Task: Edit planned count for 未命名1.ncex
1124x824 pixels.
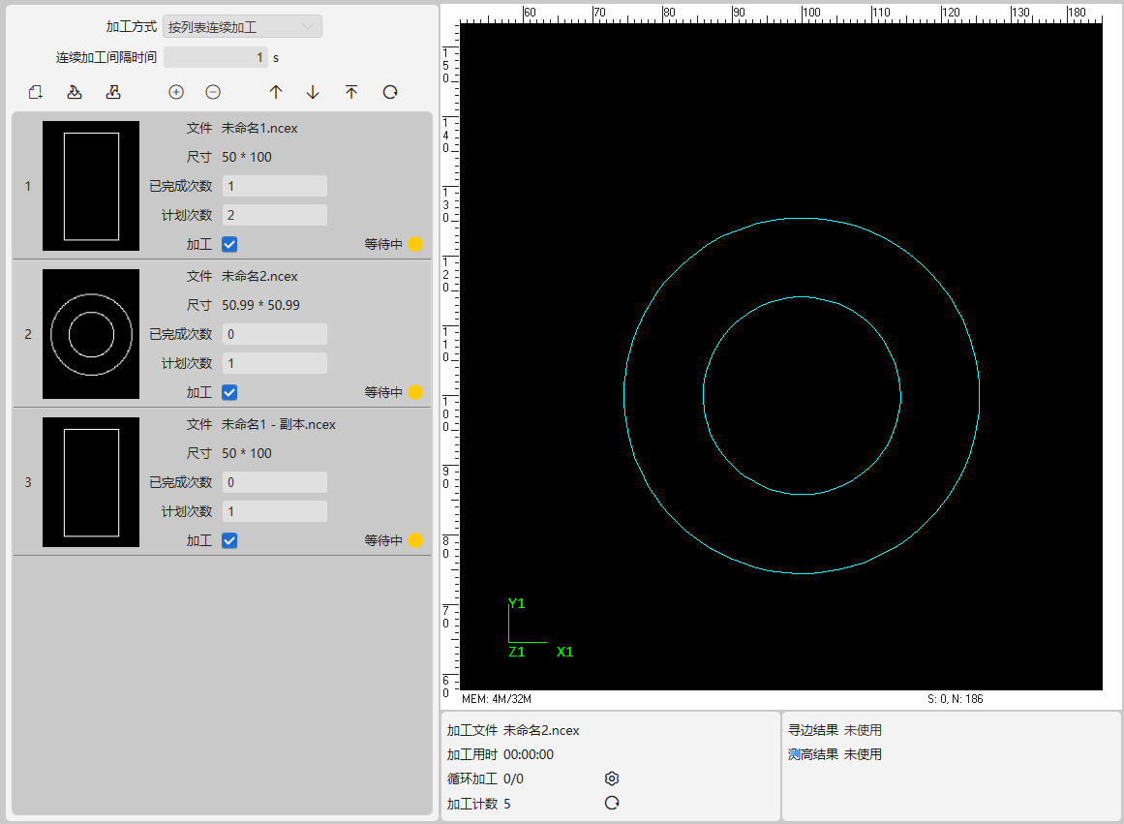Action: (274, 215)
